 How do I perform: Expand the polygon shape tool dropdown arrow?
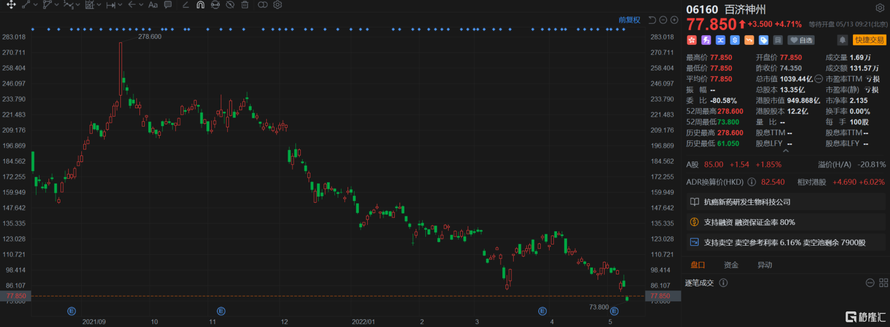click(x=57, y=5)
